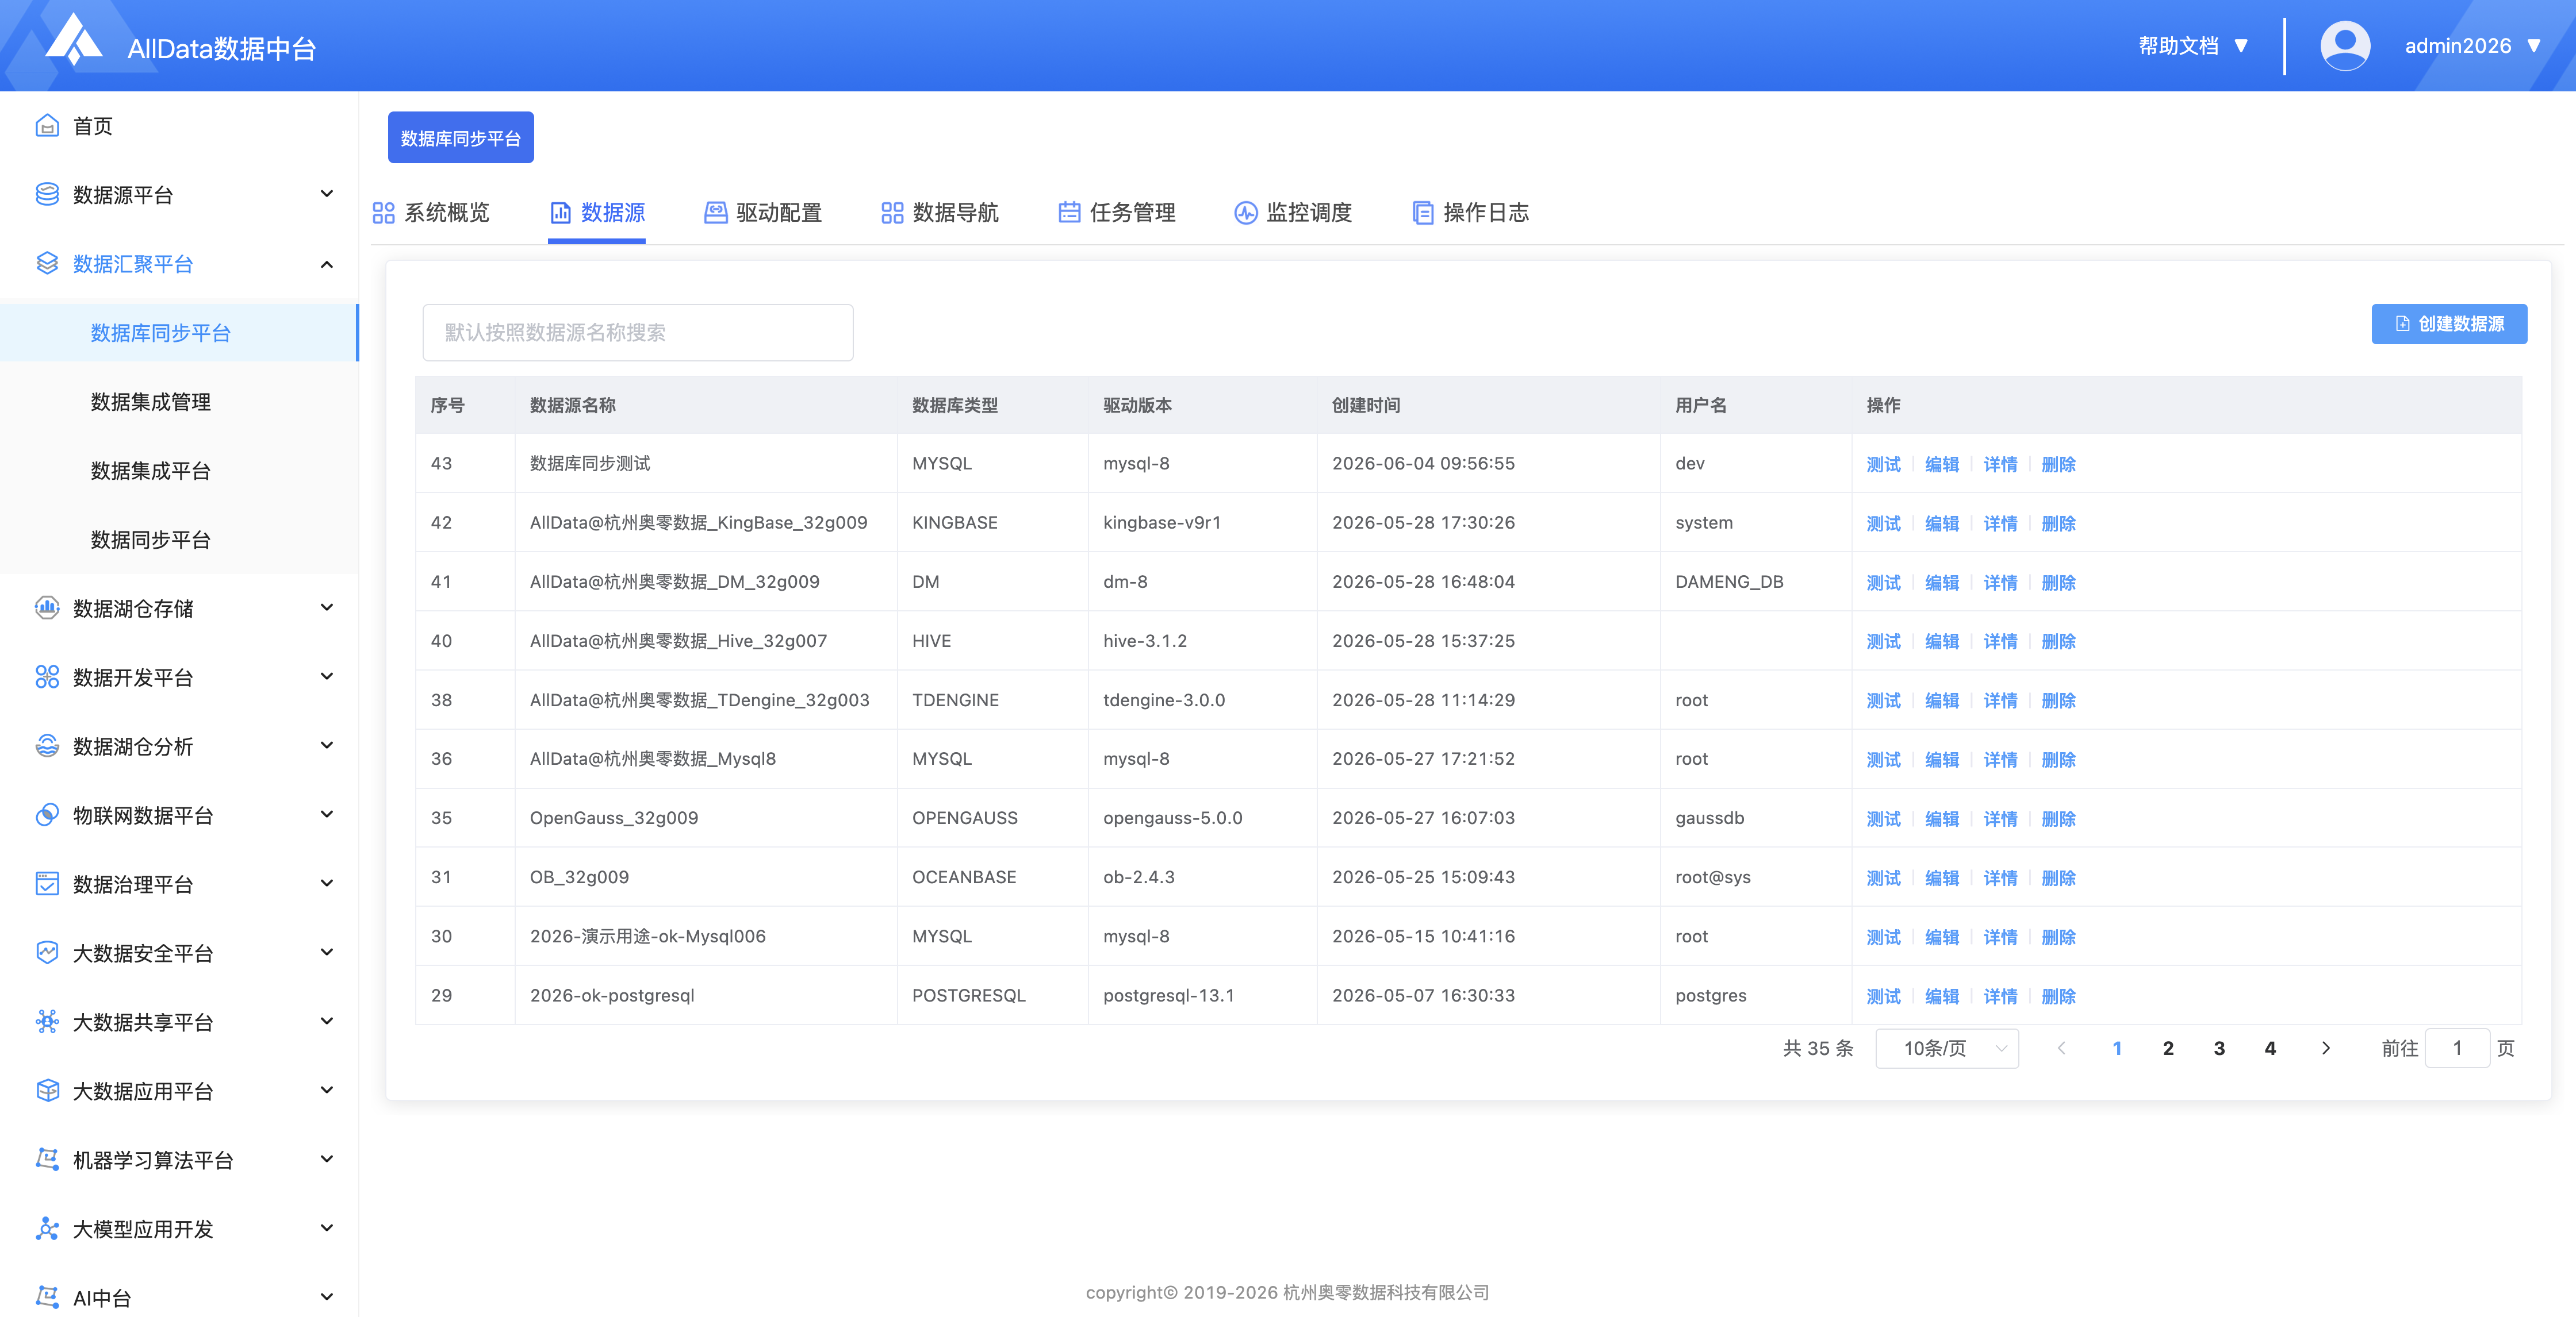
Task: Click the 数据湖仓存储 chart icon
Action: tap(47, 609)
